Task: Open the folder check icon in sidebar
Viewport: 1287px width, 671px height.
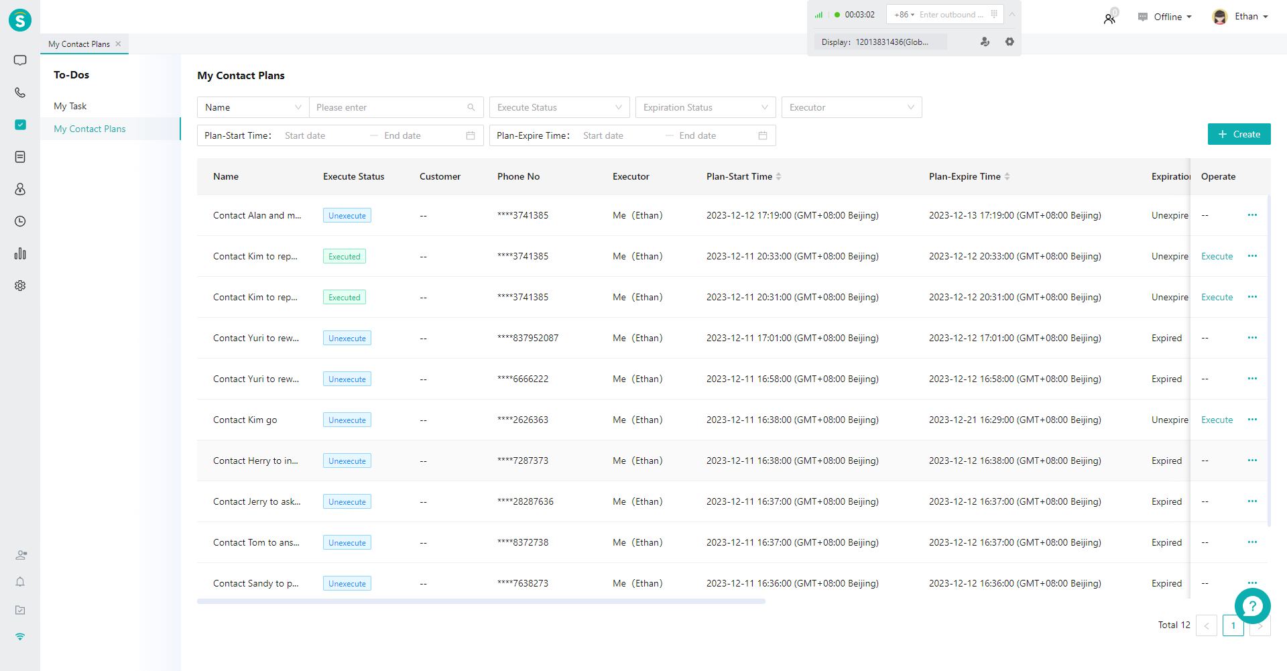Action: [x=20, y=610]
